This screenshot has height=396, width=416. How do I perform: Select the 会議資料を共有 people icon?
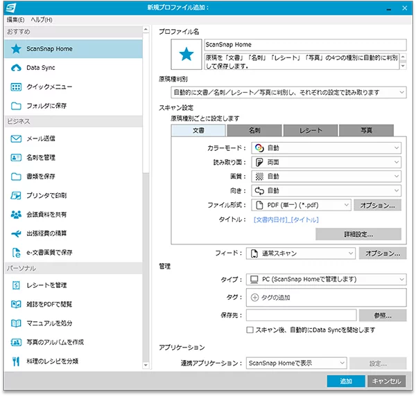pos(16,215)
